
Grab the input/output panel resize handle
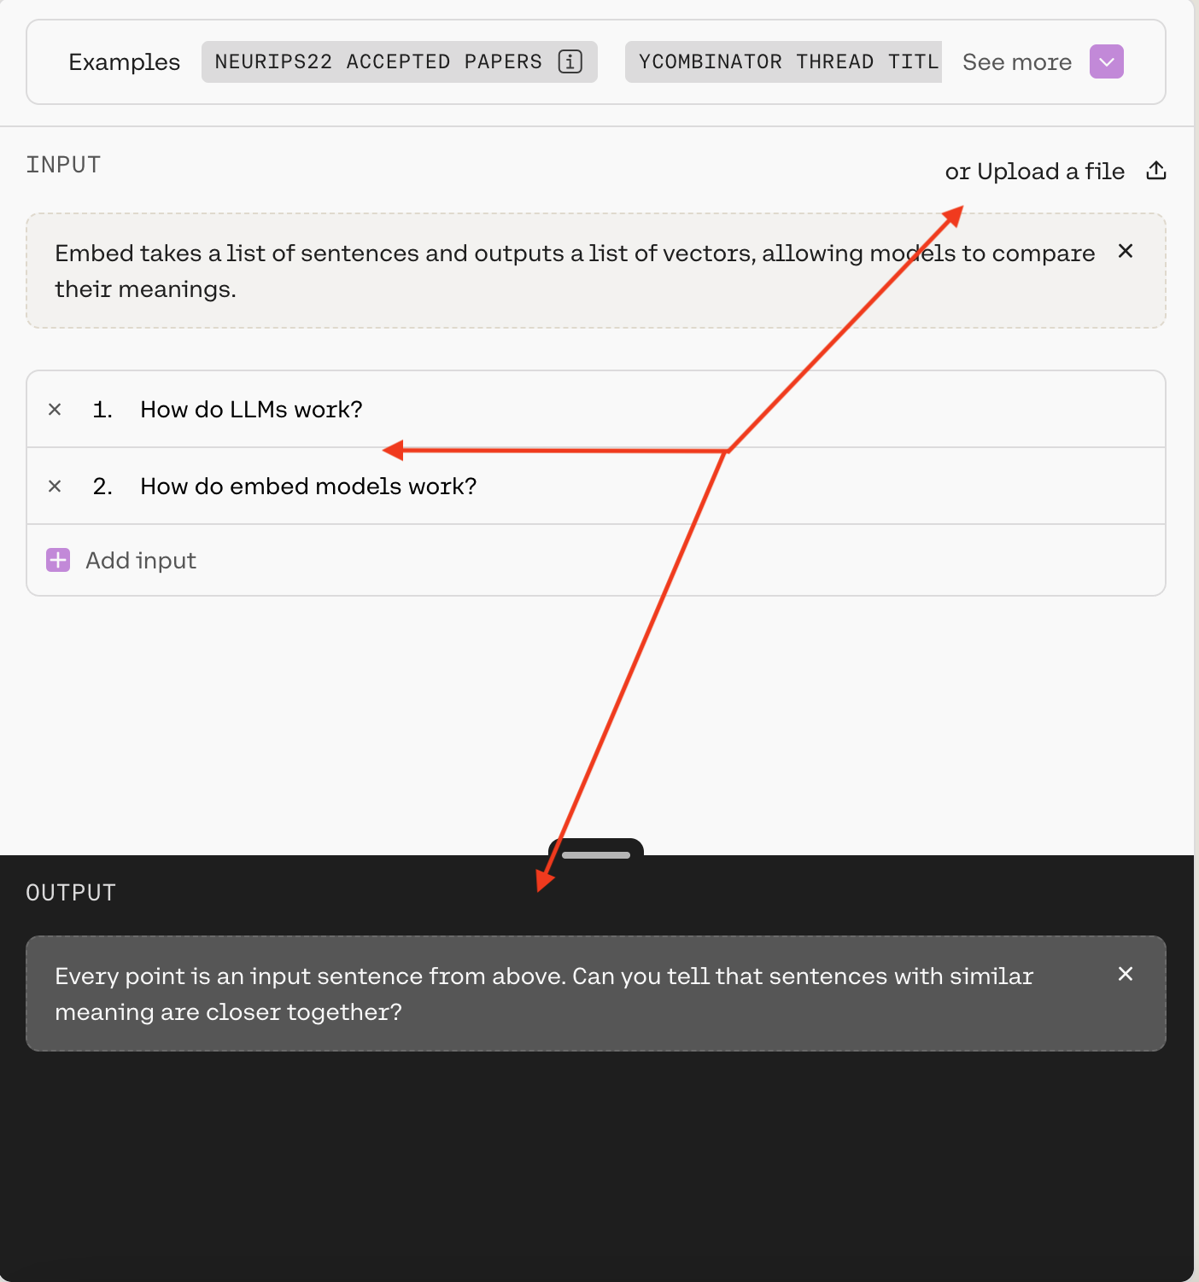(x=596, y=854)
